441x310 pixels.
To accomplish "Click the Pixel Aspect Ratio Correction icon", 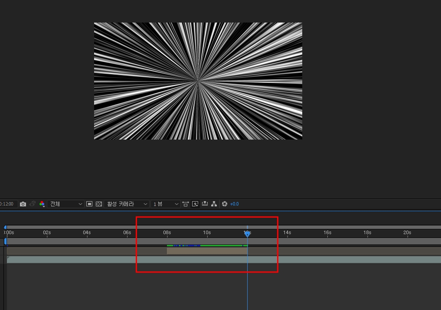I will [x=186, y=204].
